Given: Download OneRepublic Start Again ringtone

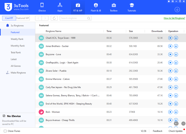Looking at the screenshot, I should coord(176,62).
